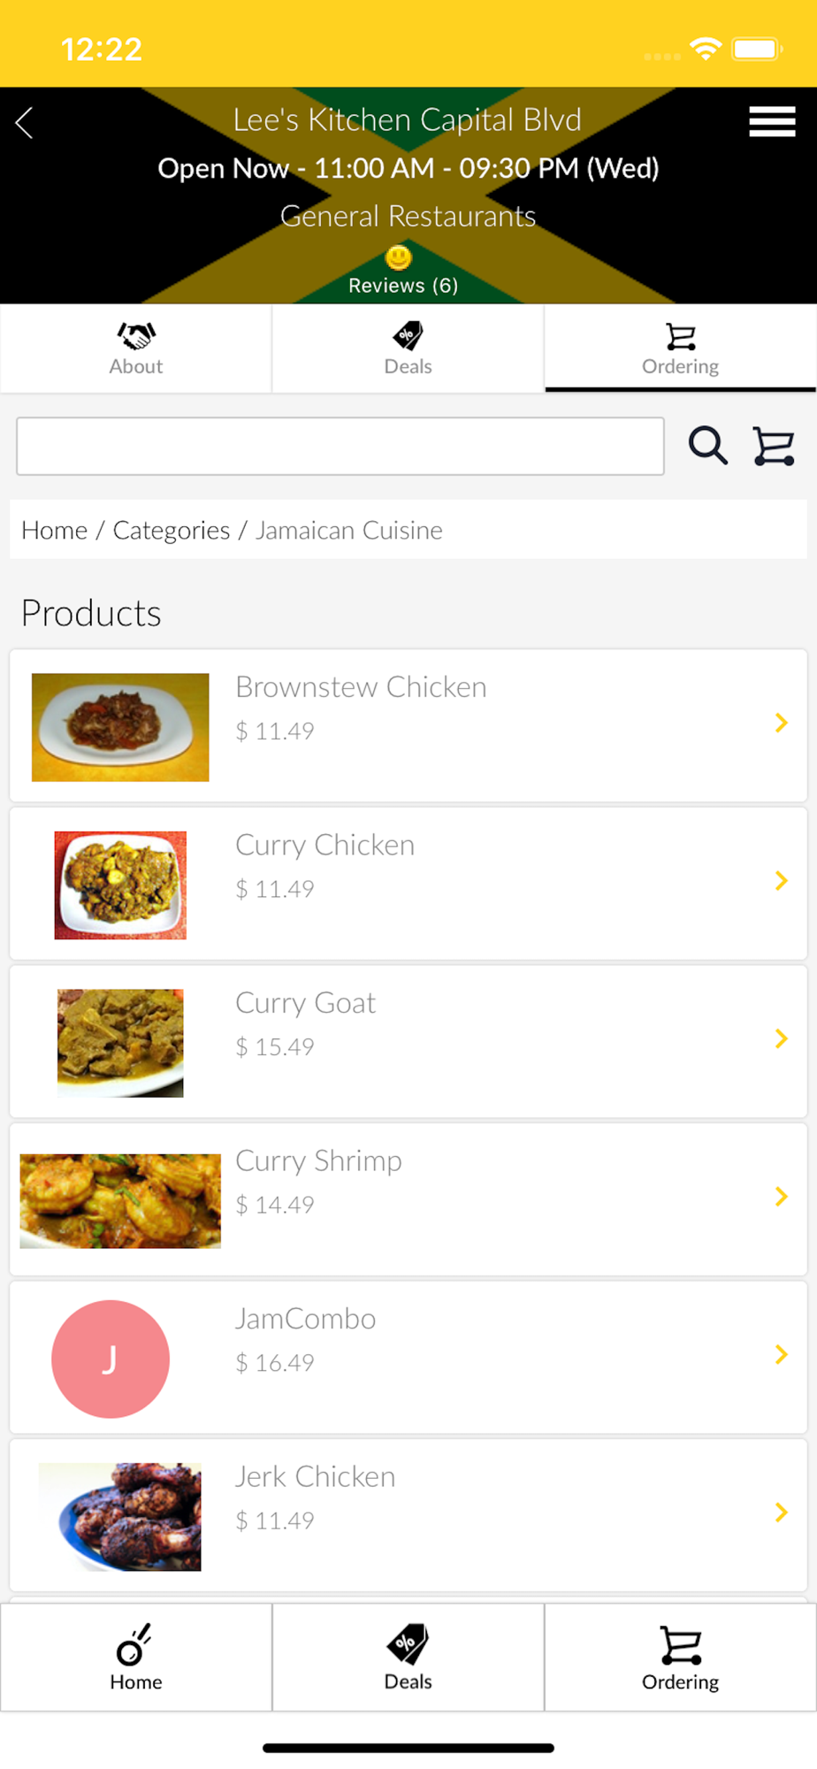Tap the smiley reviews icon
This screenshot has width=817, height=1769.
pos(399,257)
